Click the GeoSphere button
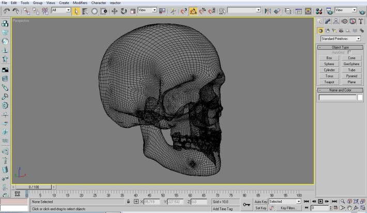The width and height of the screenshot is (367, 213). tap(351, 64)
